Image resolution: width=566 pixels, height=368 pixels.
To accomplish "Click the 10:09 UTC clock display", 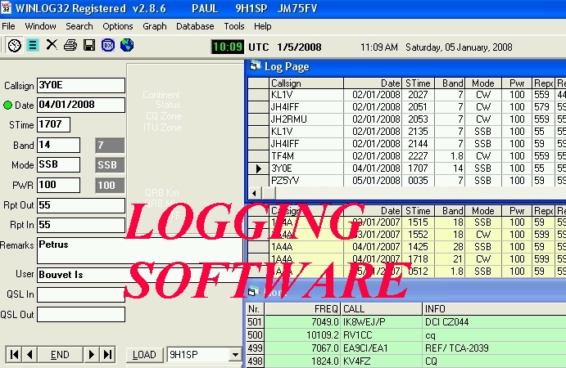I will pyautogui.click(x=228, y=47).
